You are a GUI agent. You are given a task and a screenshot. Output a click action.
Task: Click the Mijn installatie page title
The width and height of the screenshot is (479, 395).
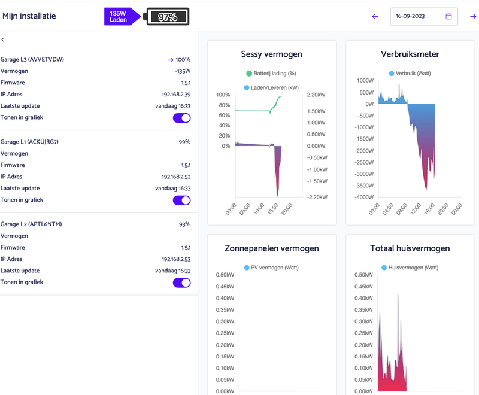point(29,16)
